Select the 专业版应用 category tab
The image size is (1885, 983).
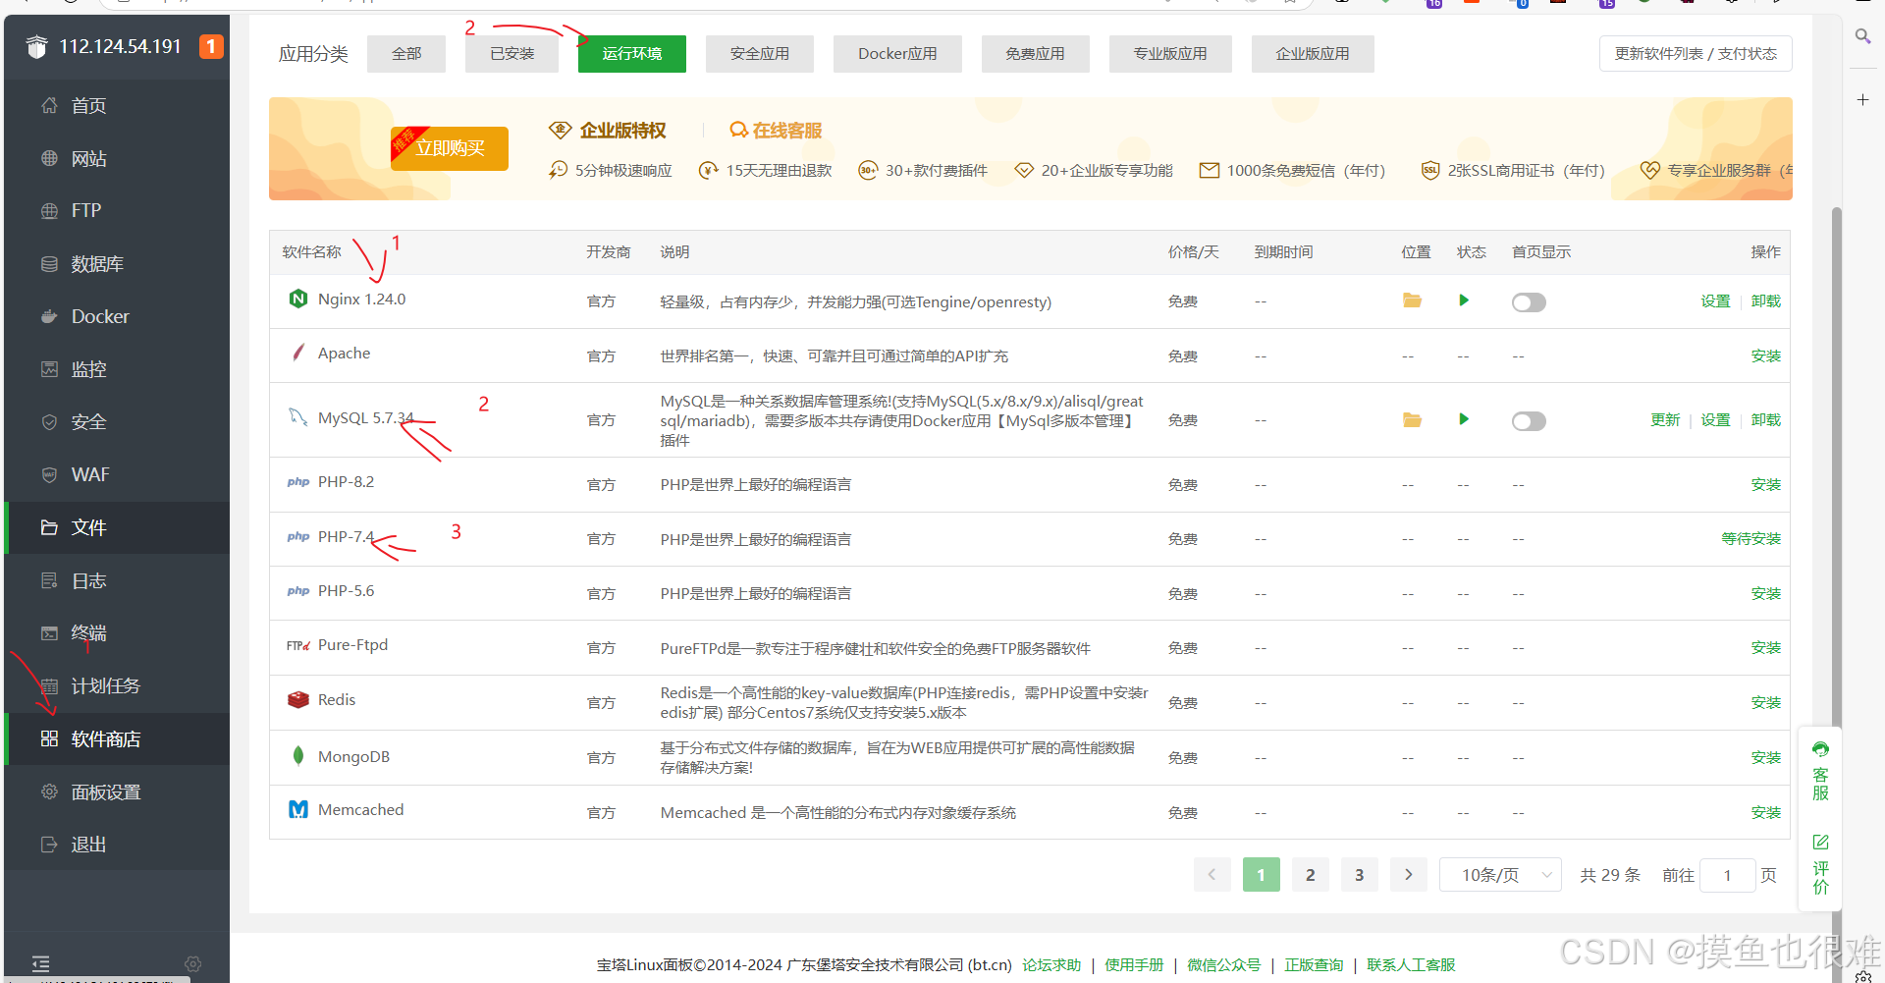[x=1170, y=54]
